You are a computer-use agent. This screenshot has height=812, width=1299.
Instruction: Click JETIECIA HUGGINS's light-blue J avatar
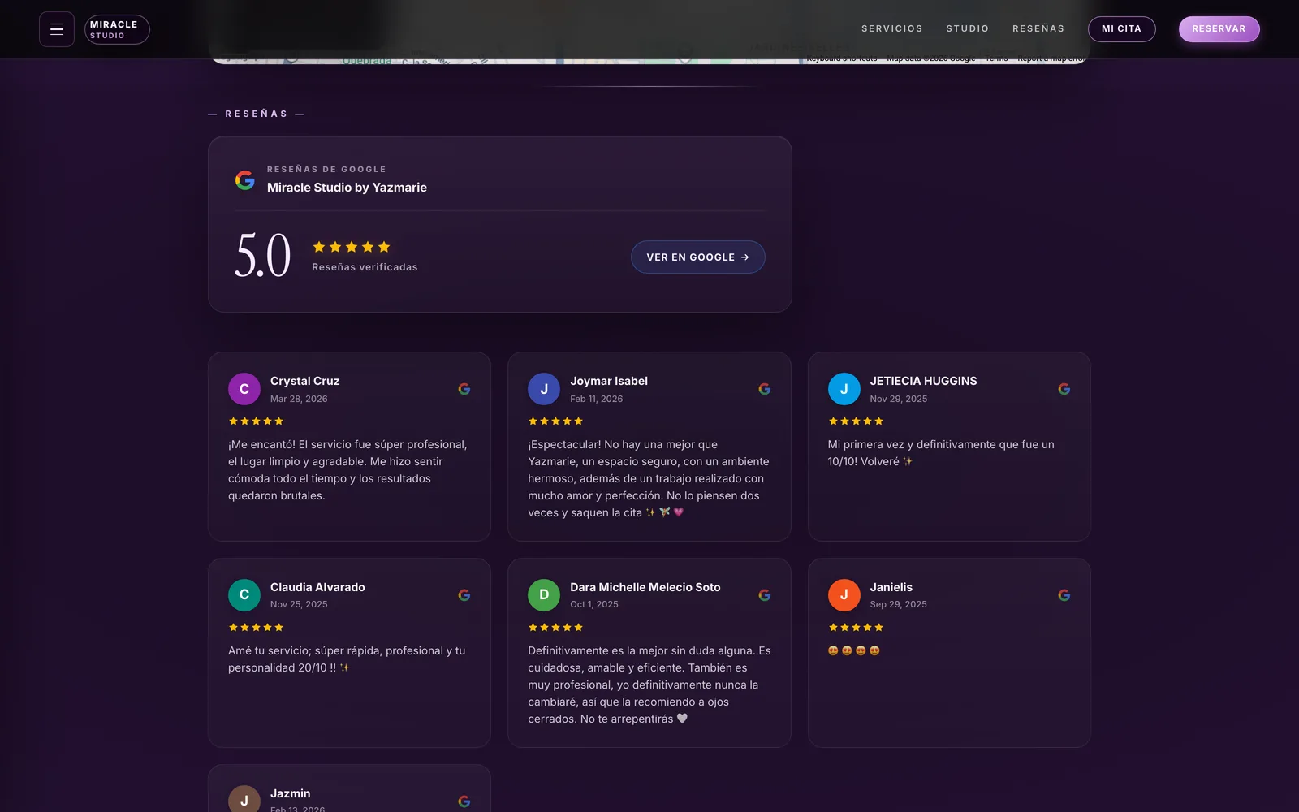[844, 389]
